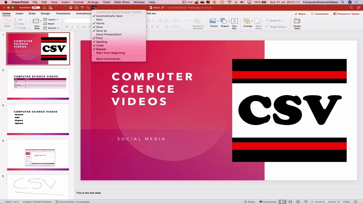
Task: Open the Design ribbon tab
Action: pyautogui.click(x=45, y=14)
